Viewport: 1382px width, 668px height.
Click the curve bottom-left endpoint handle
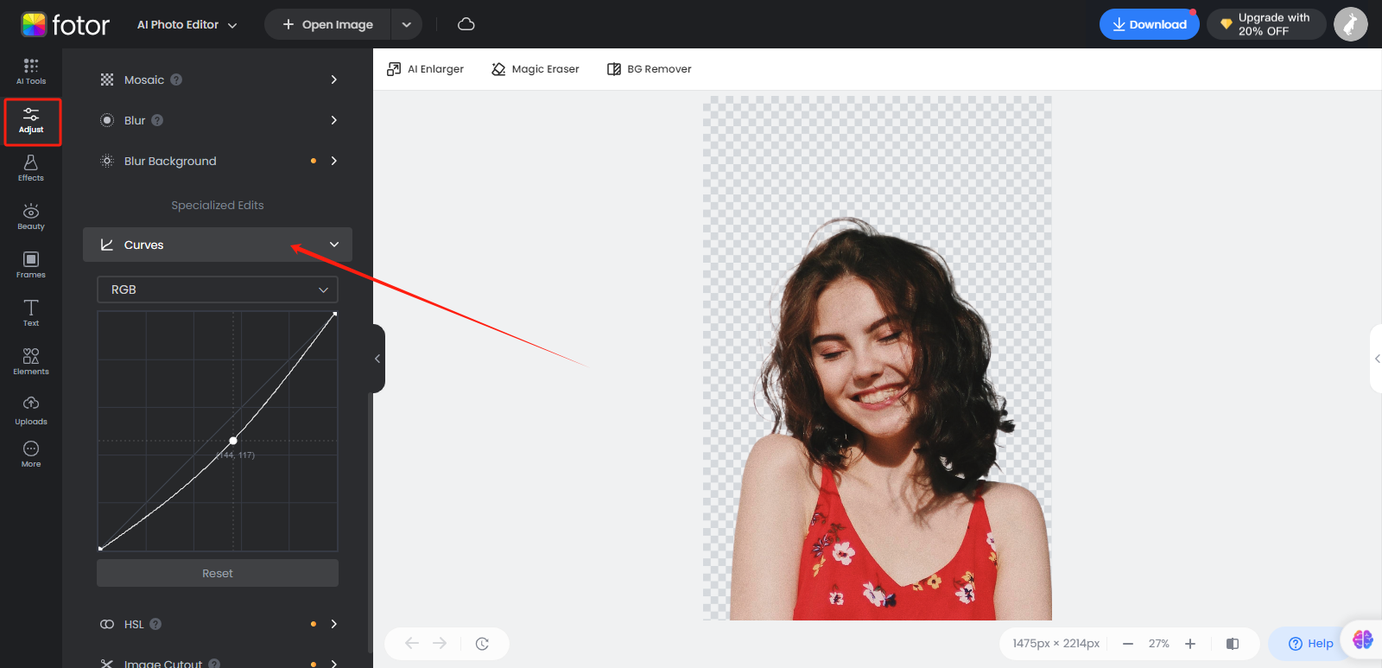coord(100,548)
